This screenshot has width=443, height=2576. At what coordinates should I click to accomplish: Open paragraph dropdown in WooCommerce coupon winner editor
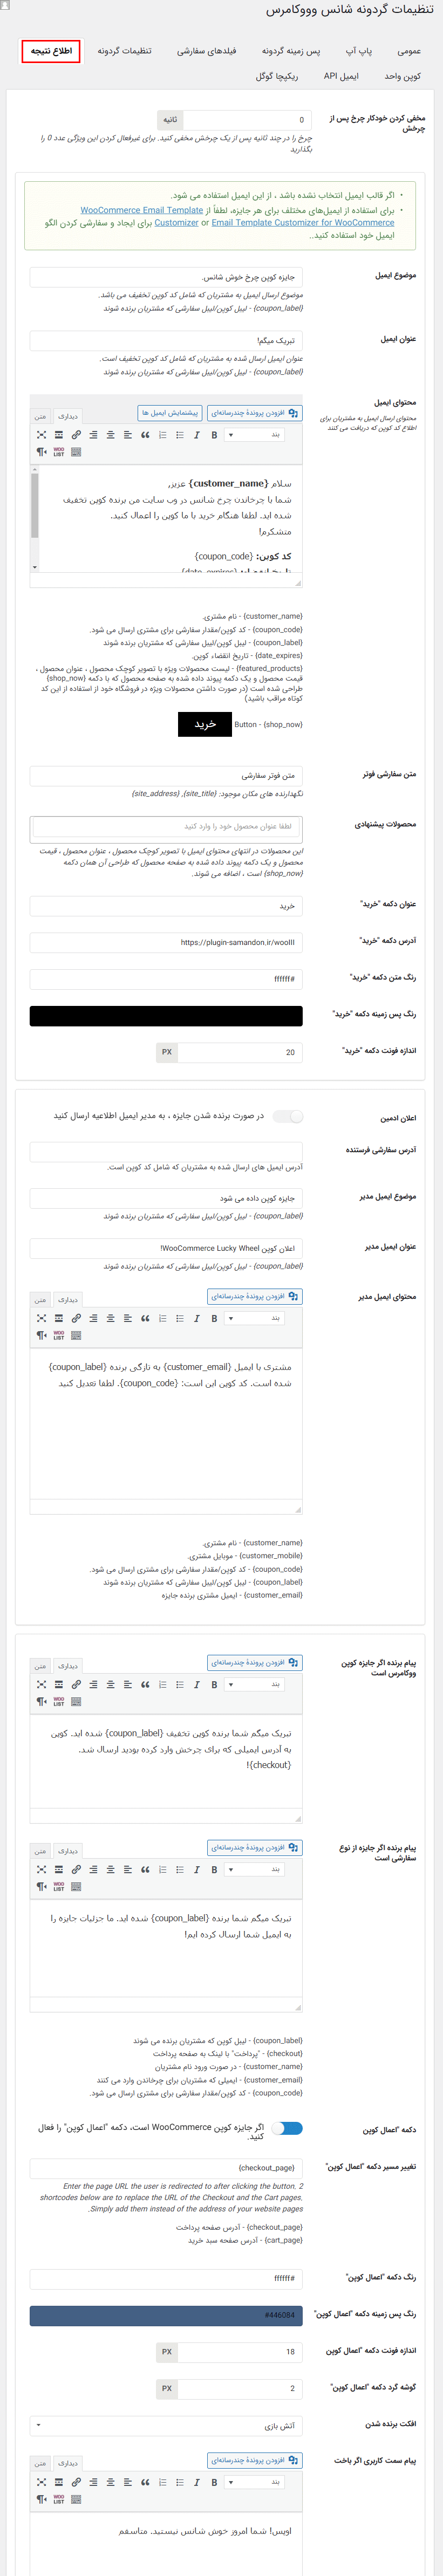point(255,1684)
